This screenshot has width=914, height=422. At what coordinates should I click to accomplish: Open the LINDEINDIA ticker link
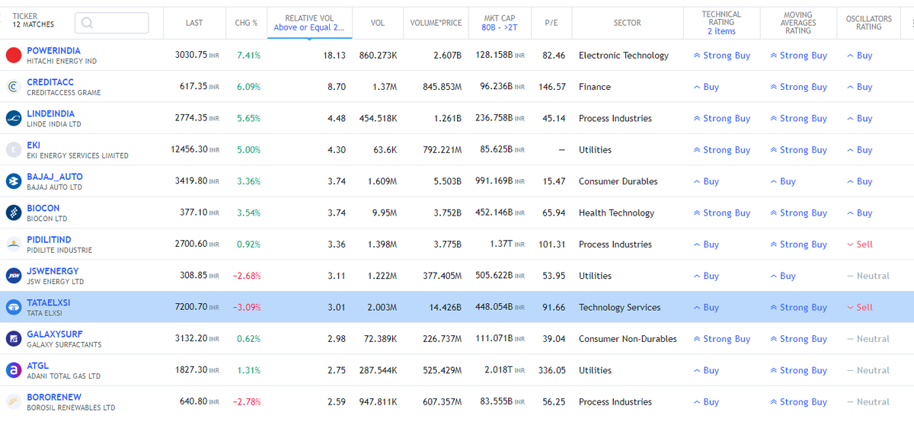pos(50,113)
